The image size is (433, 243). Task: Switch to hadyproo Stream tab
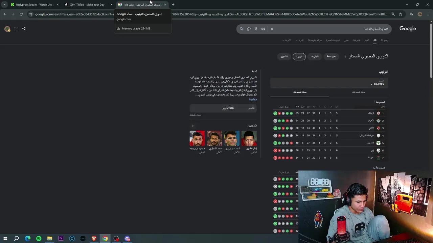(33, 5)
